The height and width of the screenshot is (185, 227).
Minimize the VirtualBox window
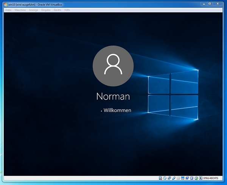coord(204,4)
